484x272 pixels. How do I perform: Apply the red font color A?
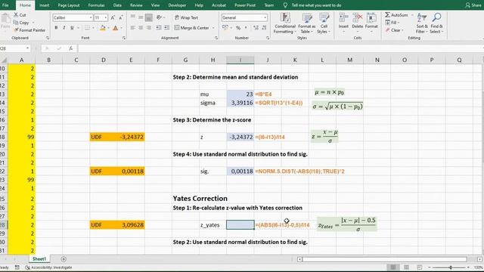pyautogui.click(x=115, y=28)
